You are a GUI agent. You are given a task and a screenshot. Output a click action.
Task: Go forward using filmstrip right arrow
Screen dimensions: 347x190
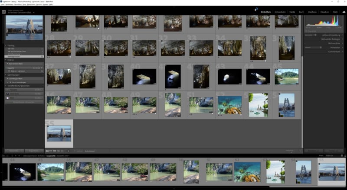click(x=19, y=156)
